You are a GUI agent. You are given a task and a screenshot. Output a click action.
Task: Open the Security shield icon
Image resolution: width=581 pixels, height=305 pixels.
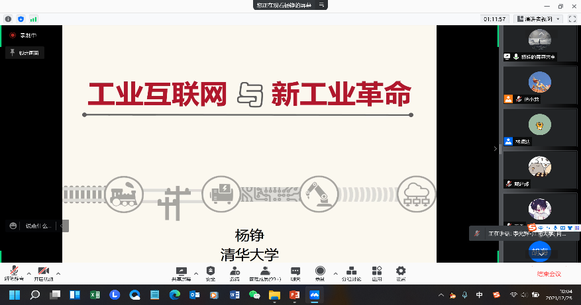(x=211, y=273)
